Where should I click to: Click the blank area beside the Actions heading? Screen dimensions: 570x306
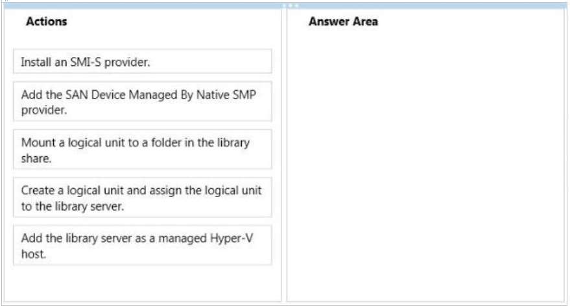[x=171, y=21]
